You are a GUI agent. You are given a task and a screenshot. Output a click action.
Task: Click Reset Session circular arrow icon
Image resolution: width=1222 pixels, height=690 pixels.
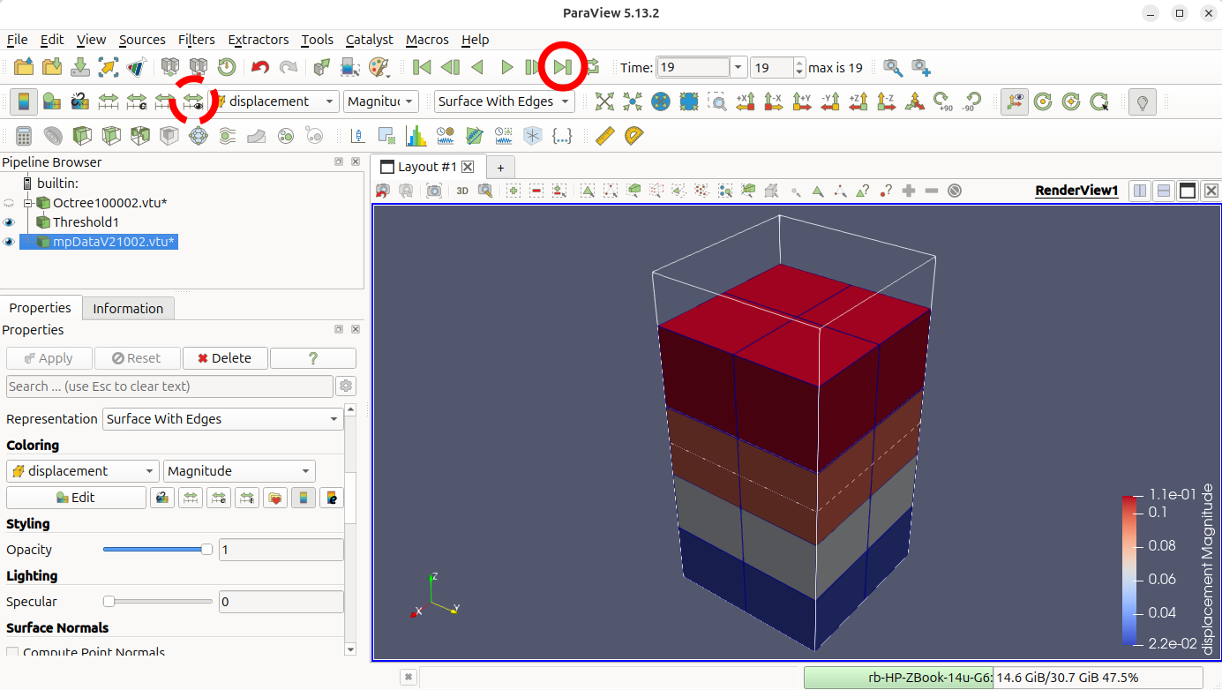click(227, 67)
